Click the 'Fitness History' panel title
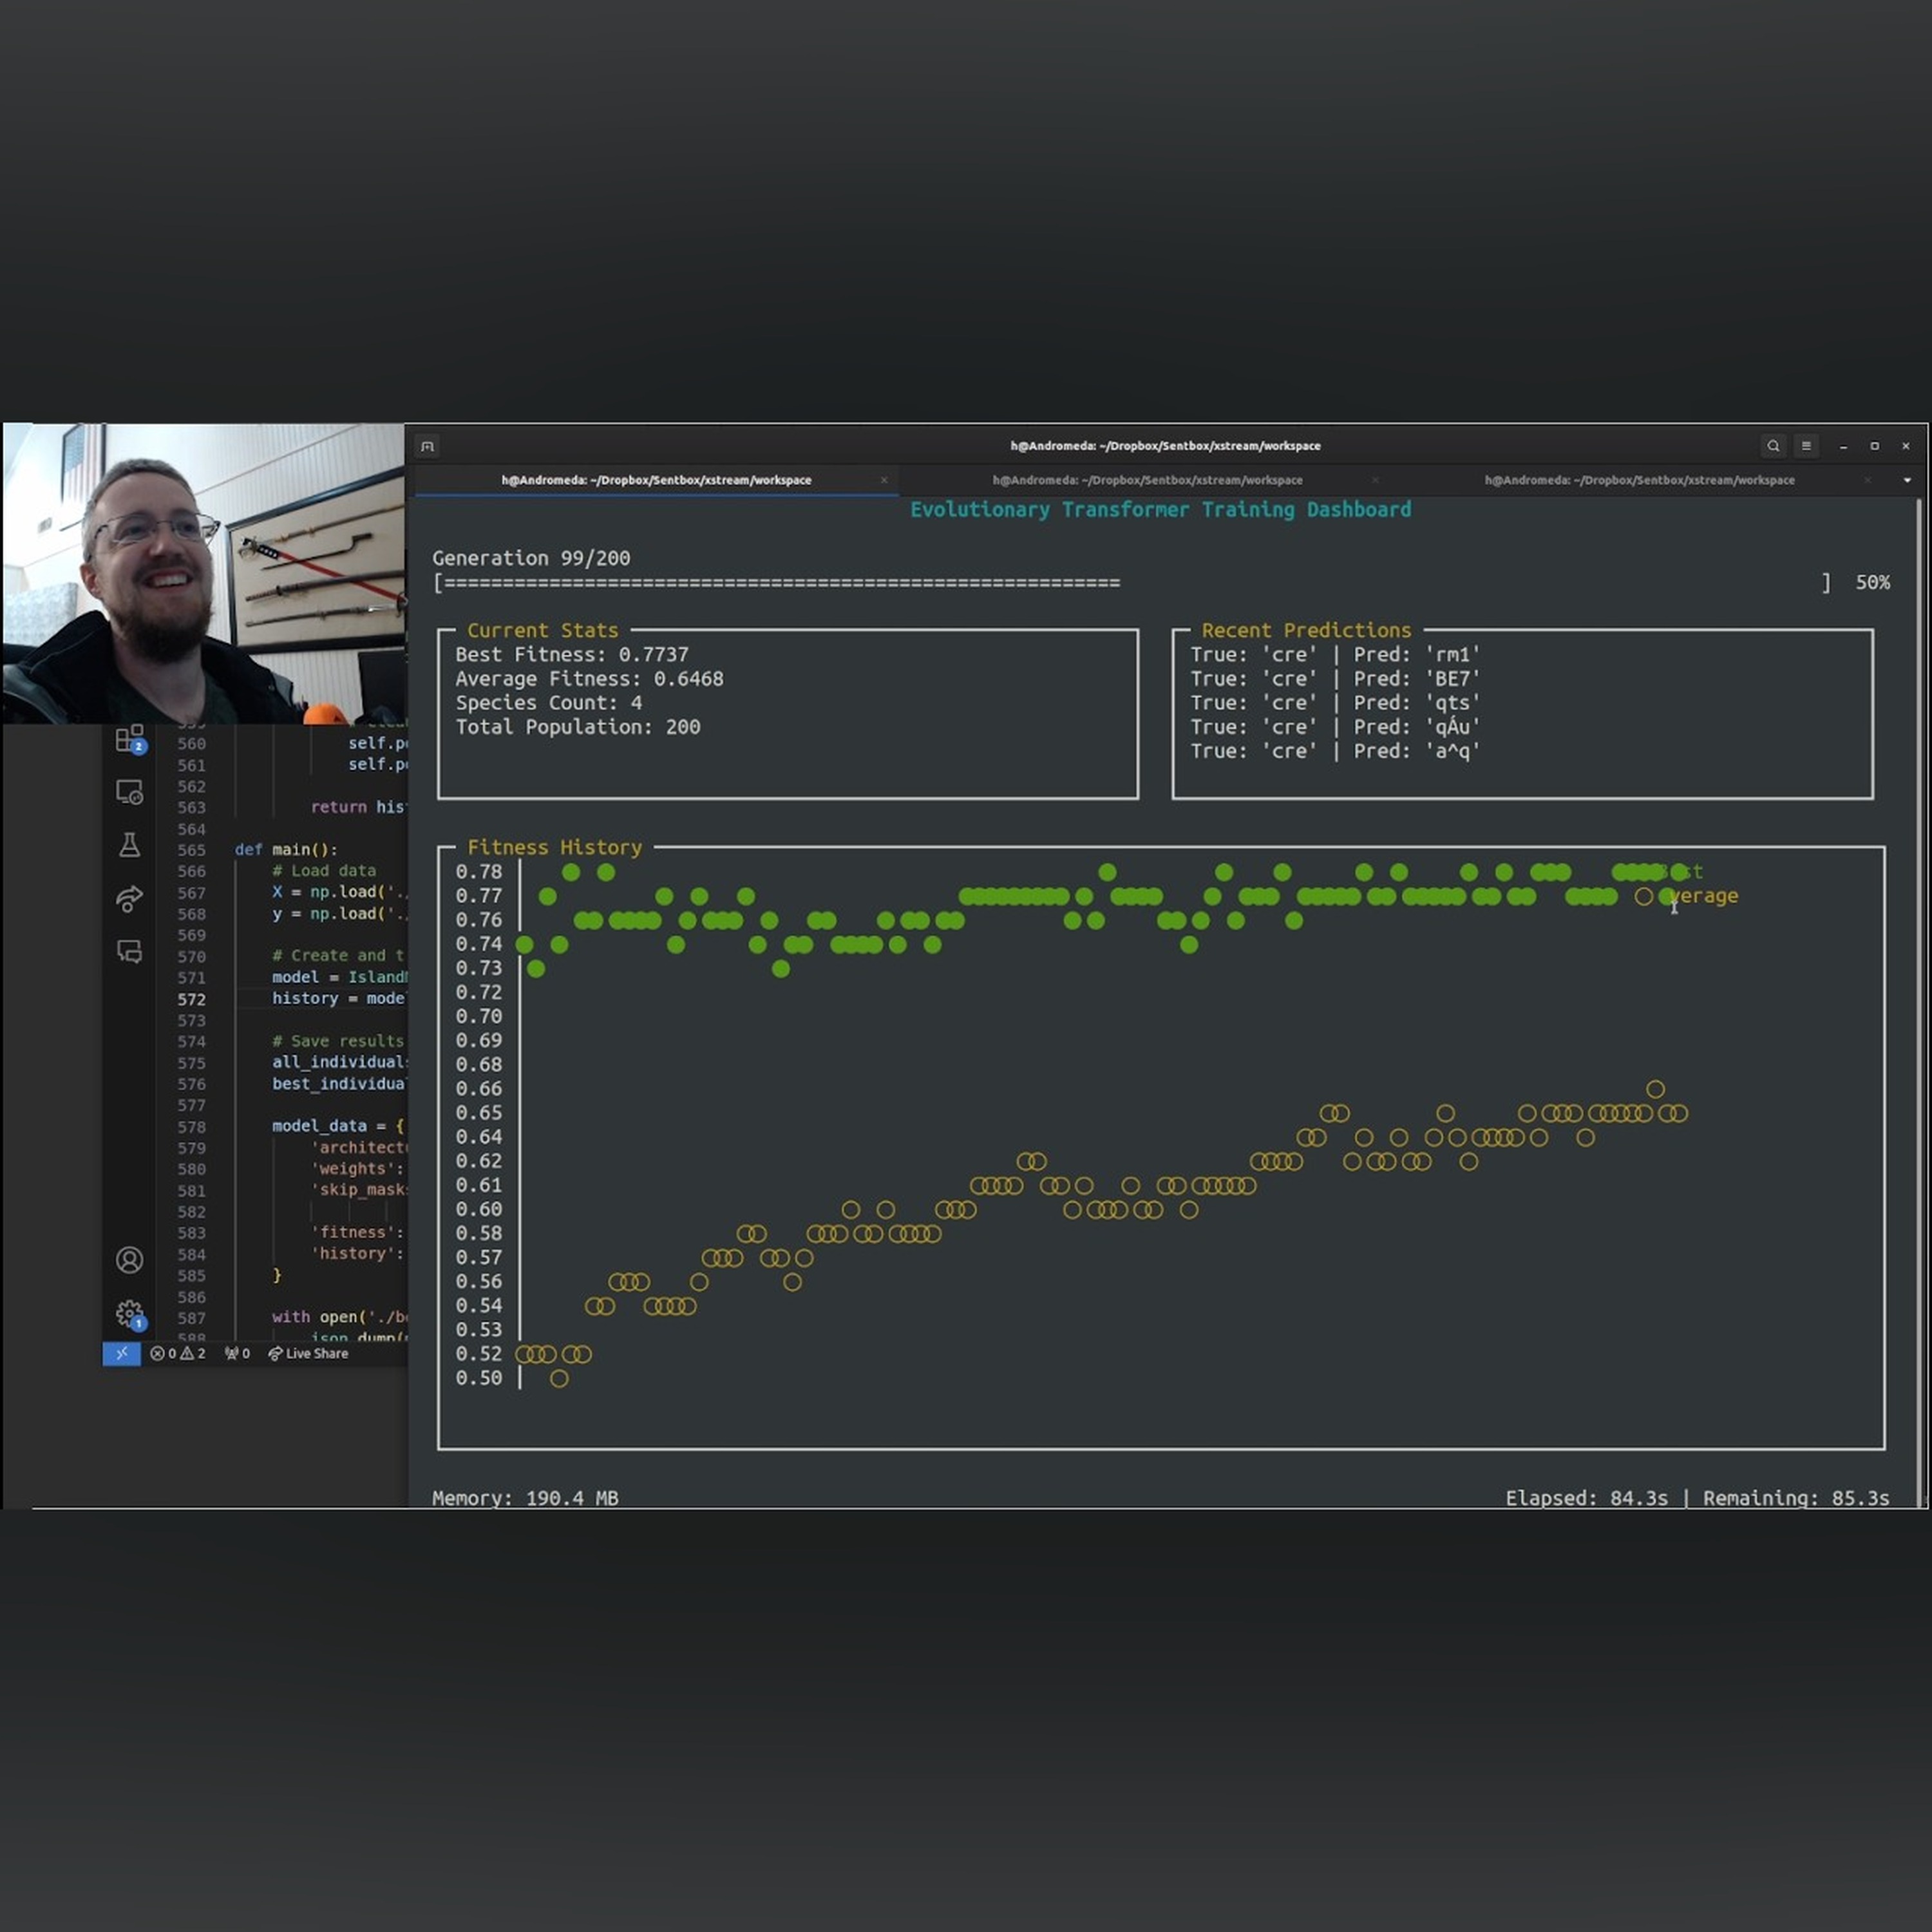1932x1932 pixels. point(555,847)
